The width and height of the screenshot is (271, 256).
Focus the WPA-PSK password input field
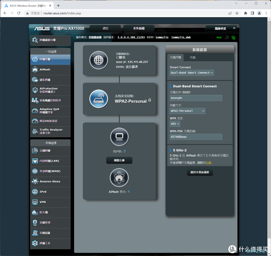pos(196,137)
